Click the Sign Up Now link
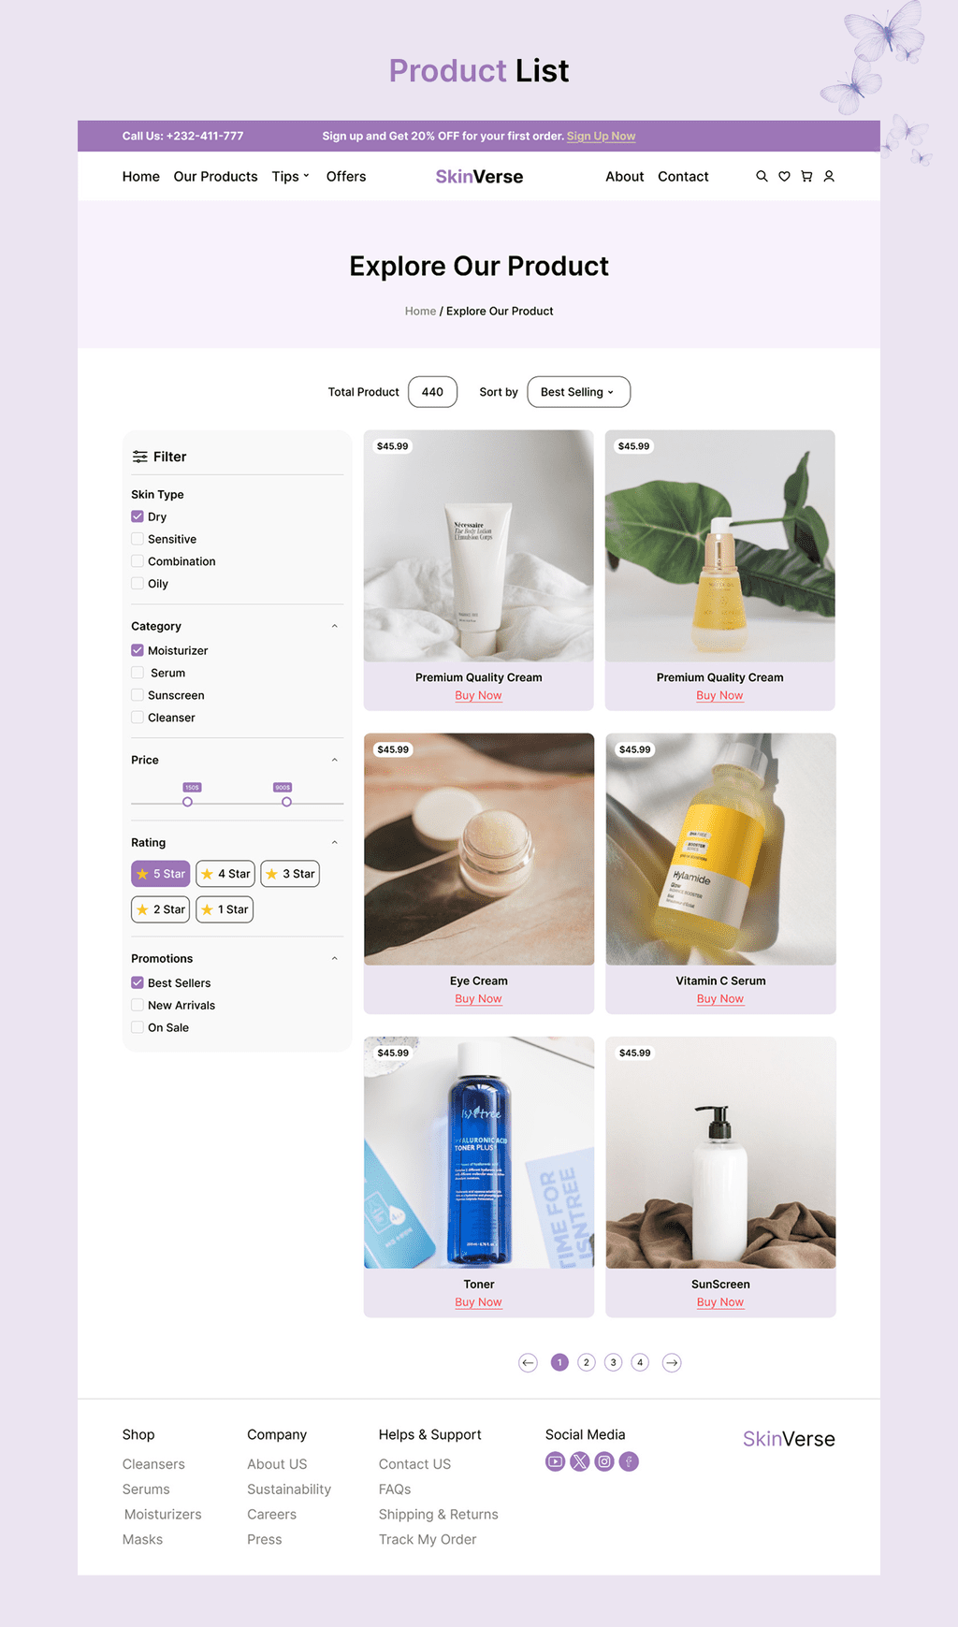The height and width of the screenshot is (1627, 958). [601, 136]
